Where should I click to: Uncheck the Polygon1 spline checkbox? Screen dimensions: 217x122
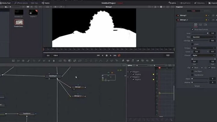pyautogui.click(x=131, y=72)
